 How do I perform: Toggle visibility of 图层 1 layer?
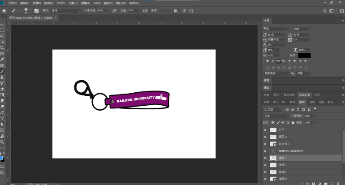click(265, 158)
